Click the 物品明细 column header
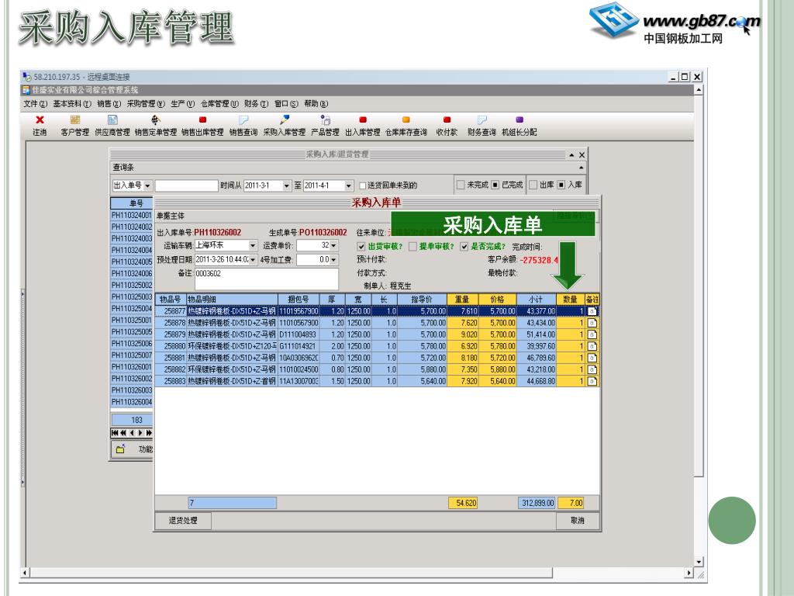The width and height of the screenshot is (794, 596). point(233,299)
